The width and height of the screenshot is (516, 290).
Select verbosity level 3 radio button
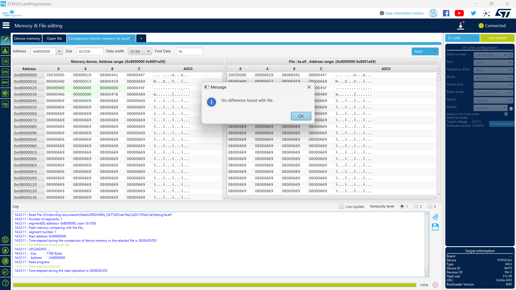point(430,206)
